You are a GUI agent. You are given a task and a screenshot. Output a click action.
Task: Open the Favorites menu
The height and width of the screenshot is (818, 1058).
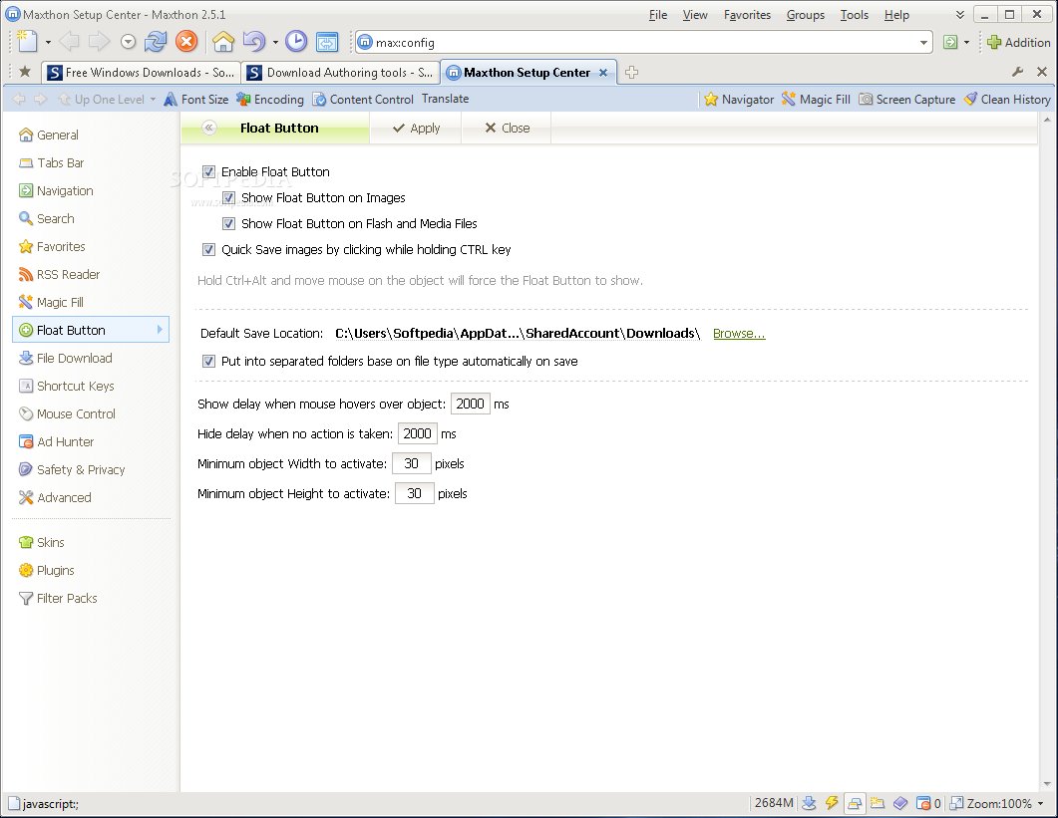(x=747, y=15)
